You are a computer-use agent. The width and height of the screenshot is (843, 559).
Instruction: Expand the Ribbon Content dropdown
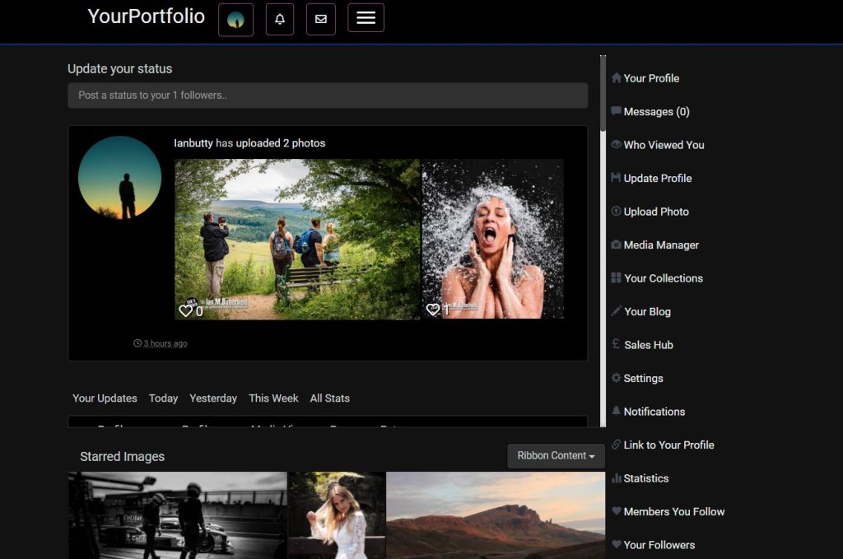pyautogui.click(x=556, y=455)
